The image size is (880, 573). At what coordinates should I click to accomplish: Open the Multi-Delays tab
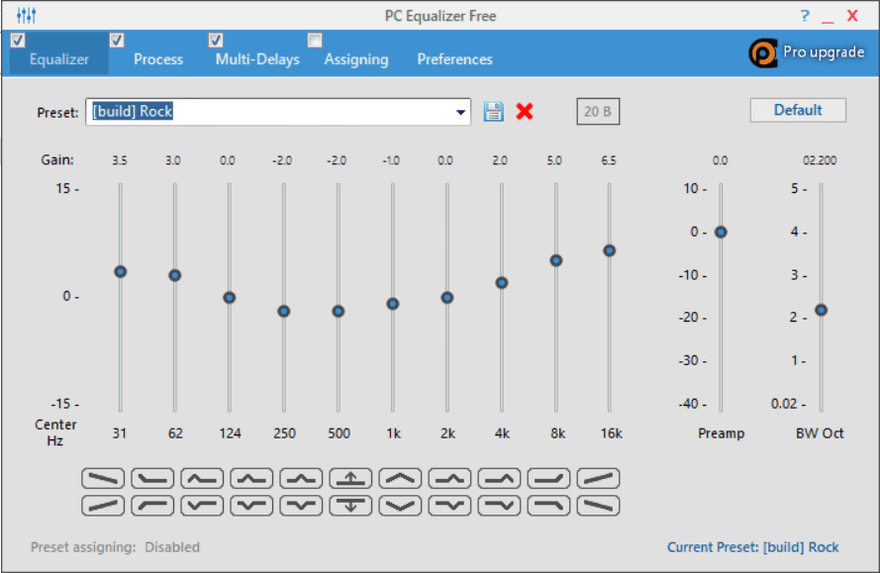[257, 59]
